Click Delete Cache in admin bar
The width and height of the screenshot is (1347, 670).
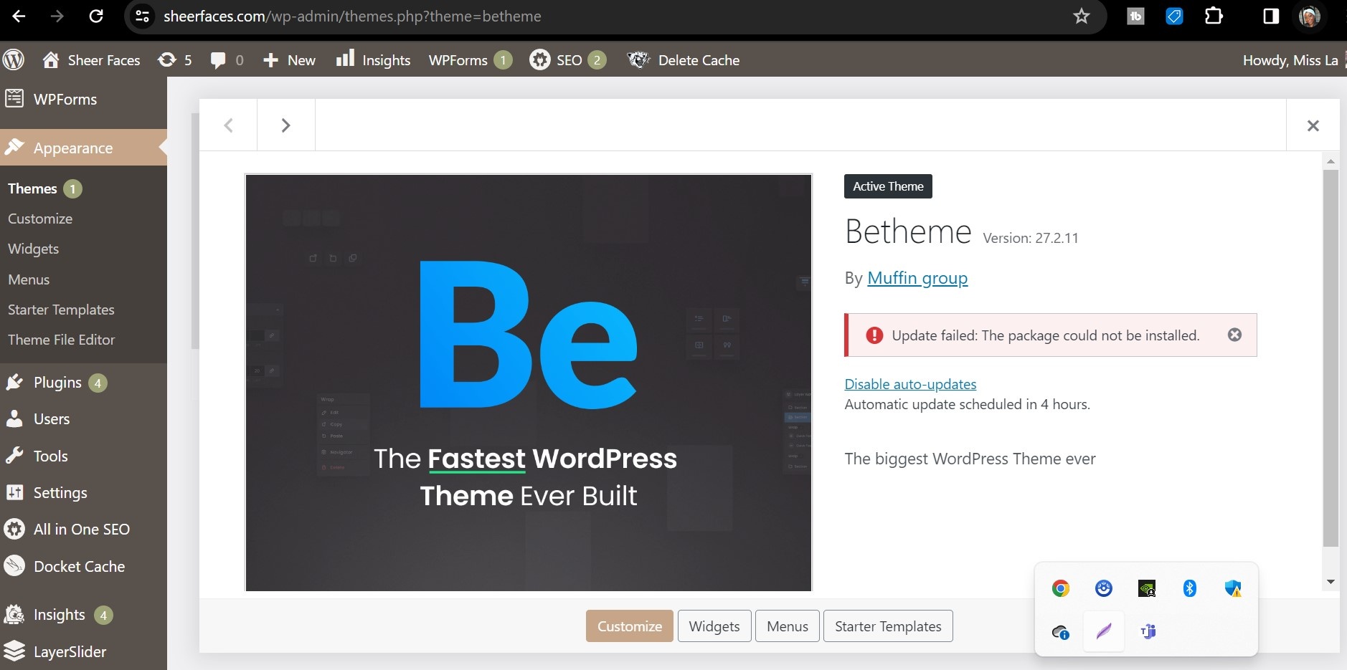tap(684, 60)
